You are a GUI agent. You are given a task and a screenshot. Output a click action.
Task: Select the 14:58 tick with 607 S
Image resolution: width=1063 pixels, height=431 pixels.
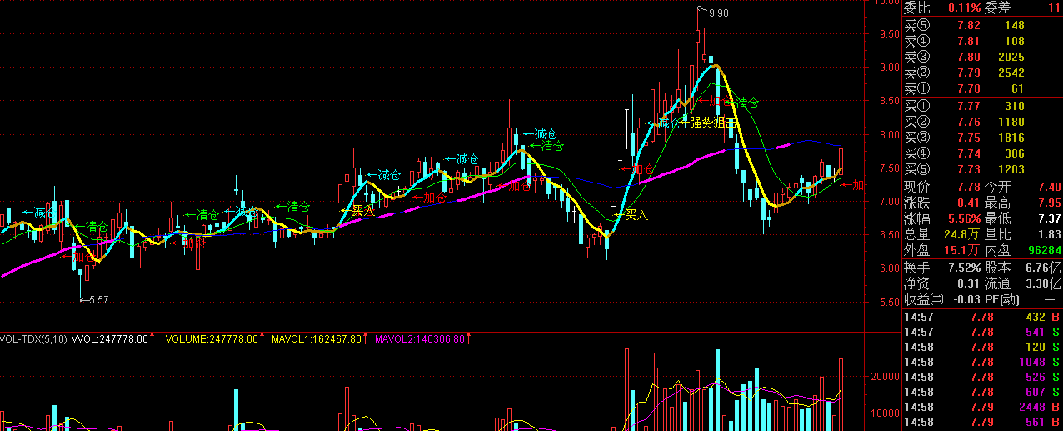(983, 392)
